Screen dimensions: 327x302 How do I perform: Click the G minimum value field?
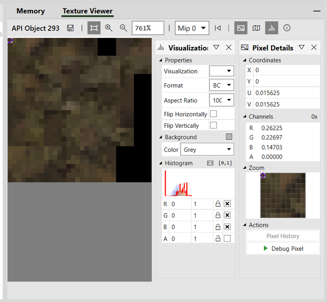point(181,215)
